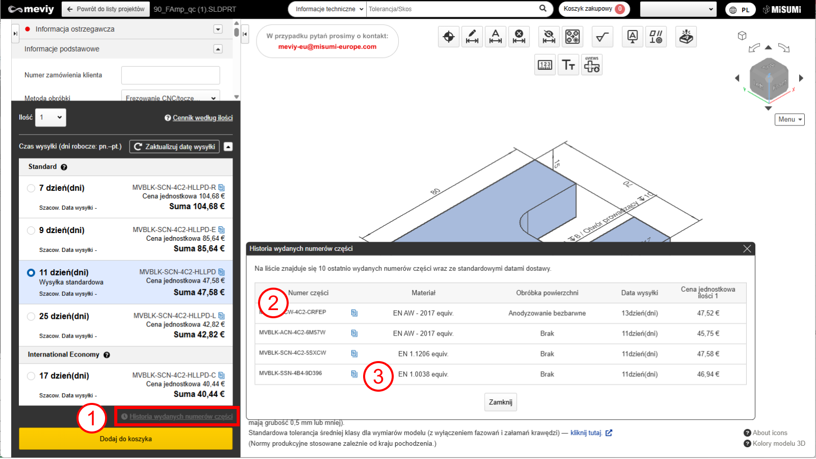
Task: Select the hide dimensions eye icon
Action: click(x=549, y=37)
